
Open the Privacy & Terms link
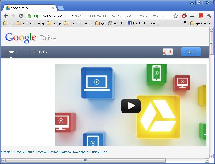tap(23, 152)
